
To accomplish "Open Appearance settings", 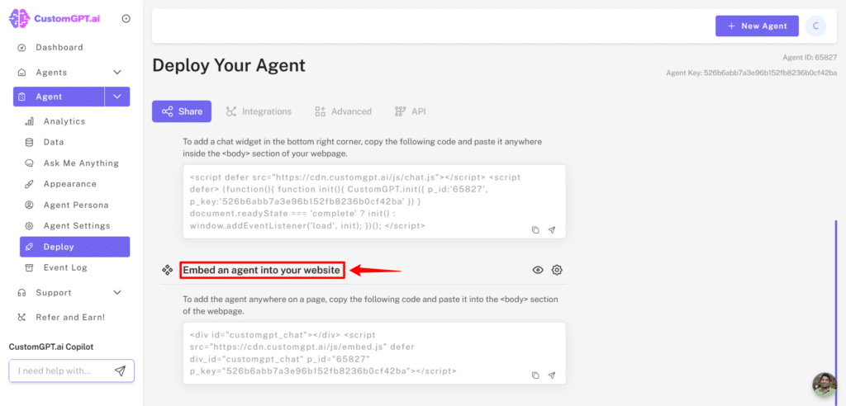I will pyautogui.click(x=70, y=184).
